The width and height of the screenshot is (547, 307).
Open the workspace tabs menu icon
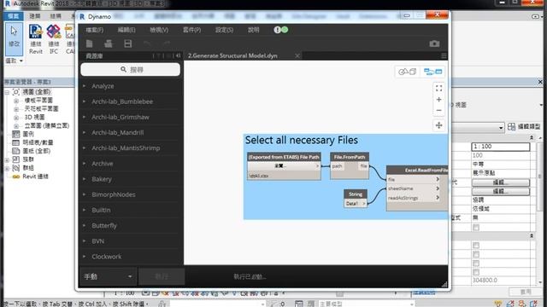pos(444,55)
